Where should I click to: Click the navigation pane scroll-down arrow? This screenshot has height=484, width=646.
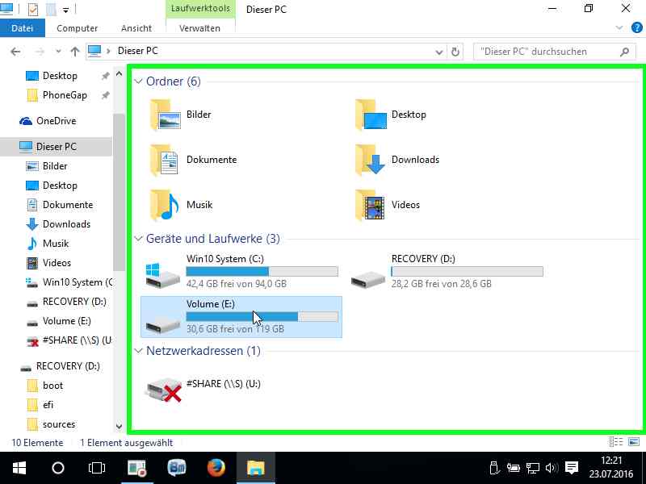click(119, 427)
